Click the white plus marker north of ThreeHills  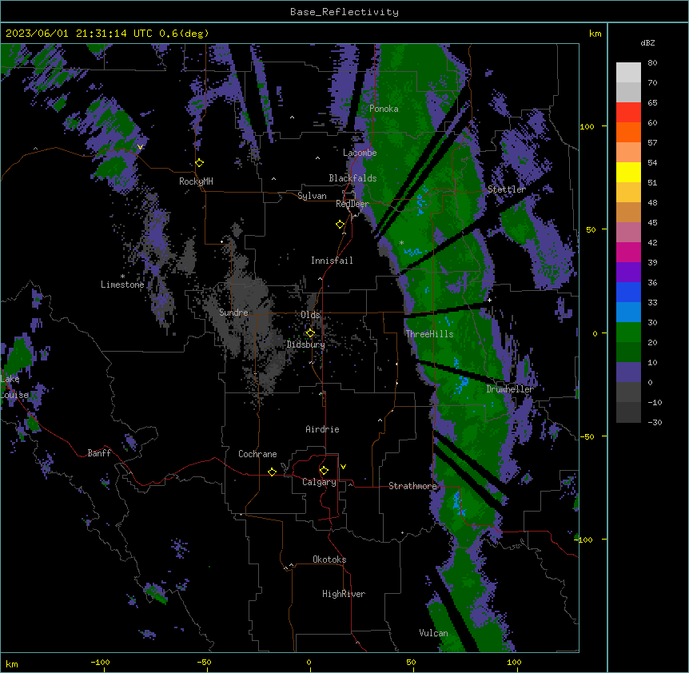pyautogui.click(x=489, y=300)
